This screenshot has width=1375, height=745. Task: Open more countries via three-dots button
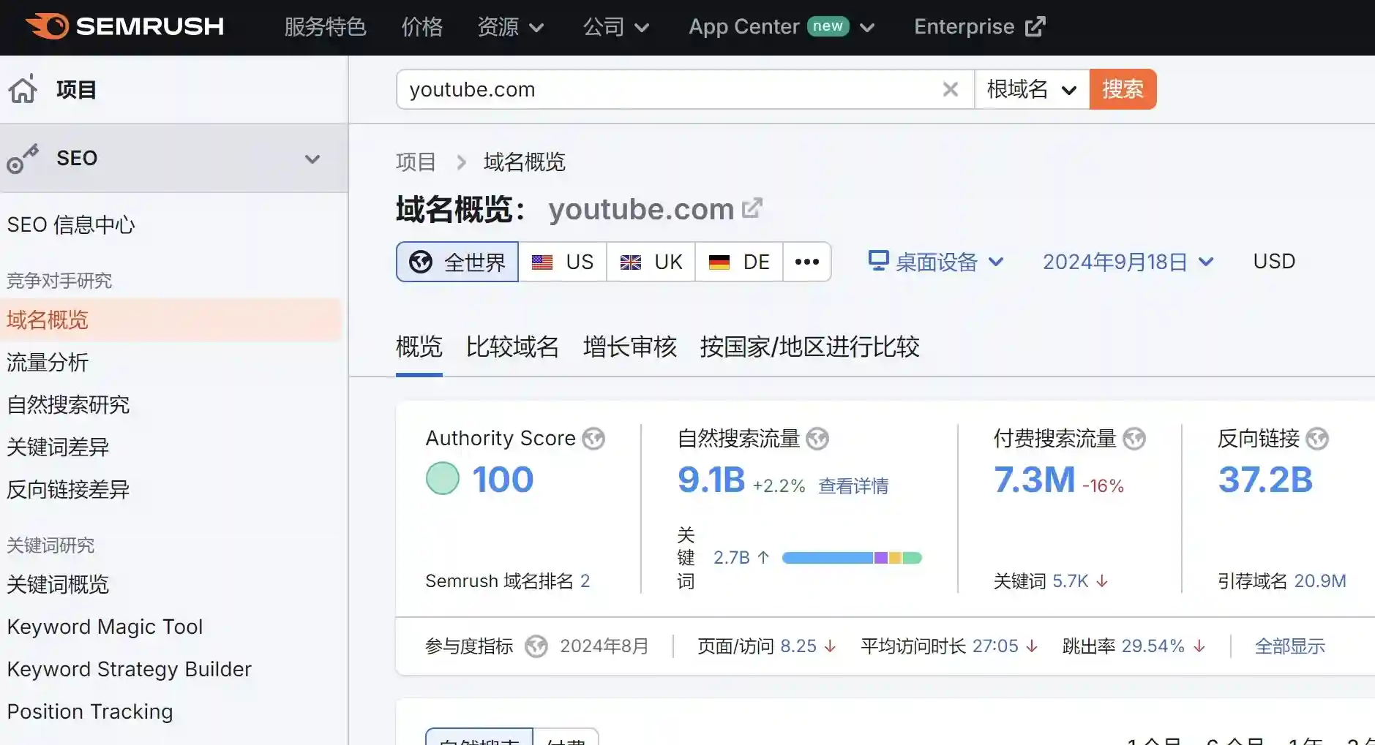click(806, 262)
